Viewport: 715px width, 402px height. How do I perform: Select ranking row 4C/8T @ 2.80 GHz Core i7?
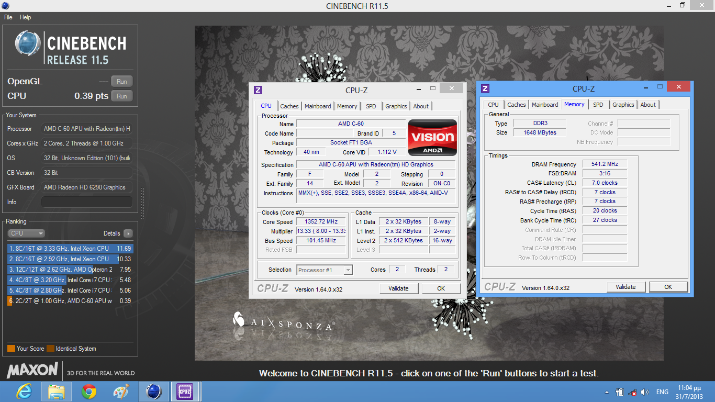click(x=70, y=291)
